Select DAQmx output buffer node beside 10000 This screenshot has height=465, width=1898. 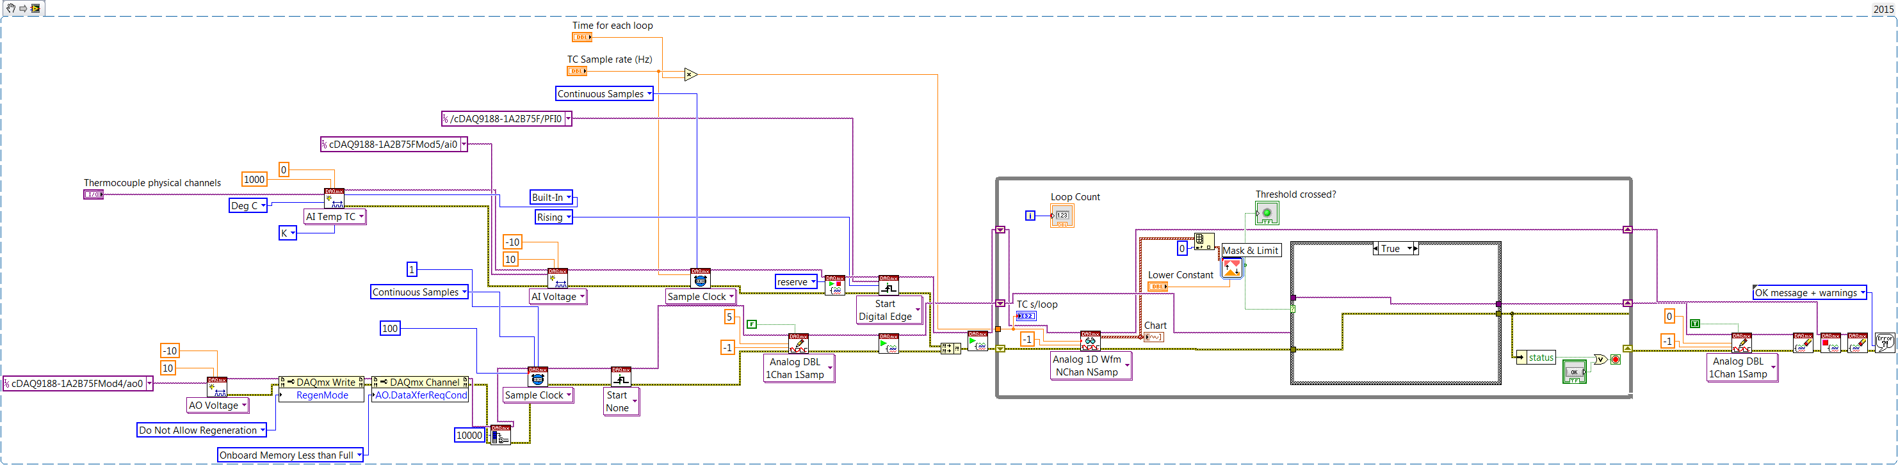[500, 435]
